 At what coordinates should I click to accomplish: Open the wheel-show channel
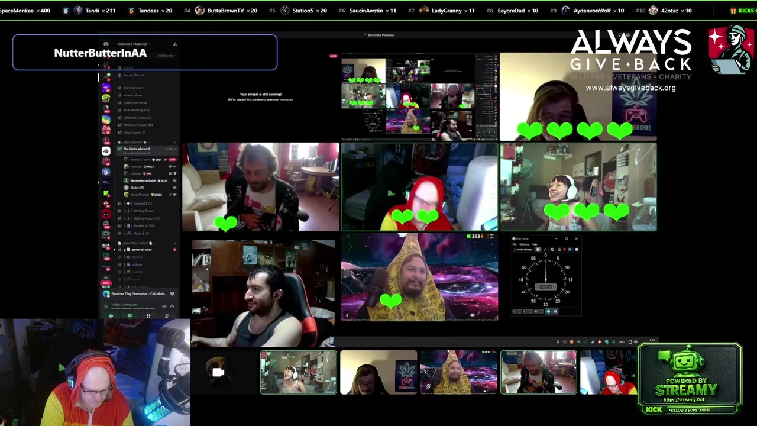(x=132, y=95)
